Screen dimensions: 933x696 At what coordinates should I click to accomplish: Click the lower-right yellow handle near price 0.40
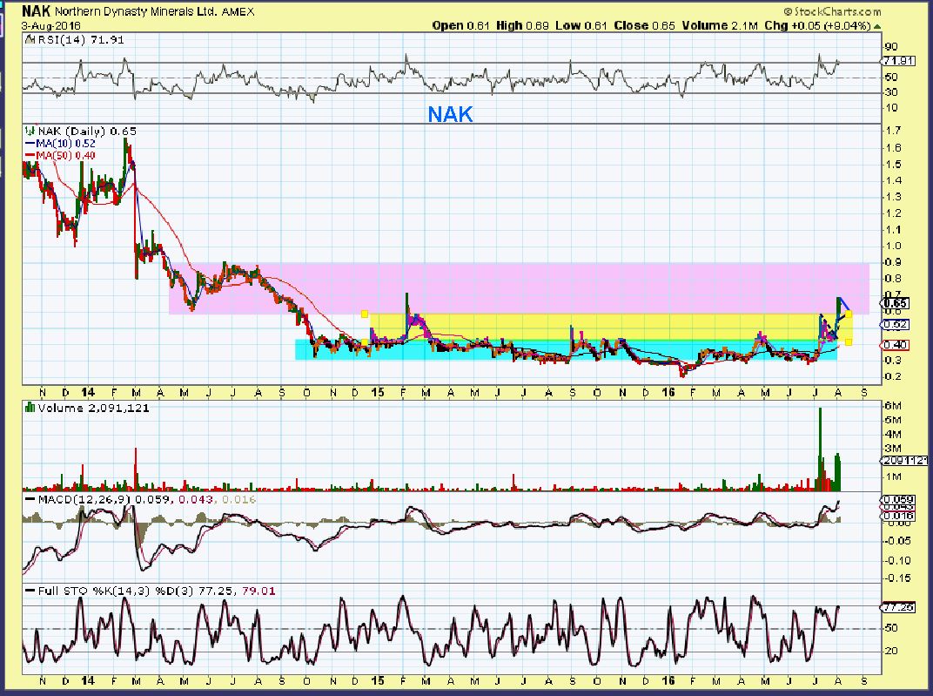point(849,341)
